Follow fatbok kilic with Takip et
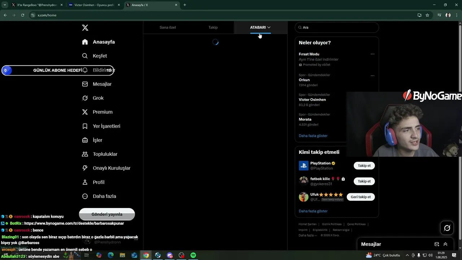Viewport: 462px width, 260px height. [x=364, y=181]
